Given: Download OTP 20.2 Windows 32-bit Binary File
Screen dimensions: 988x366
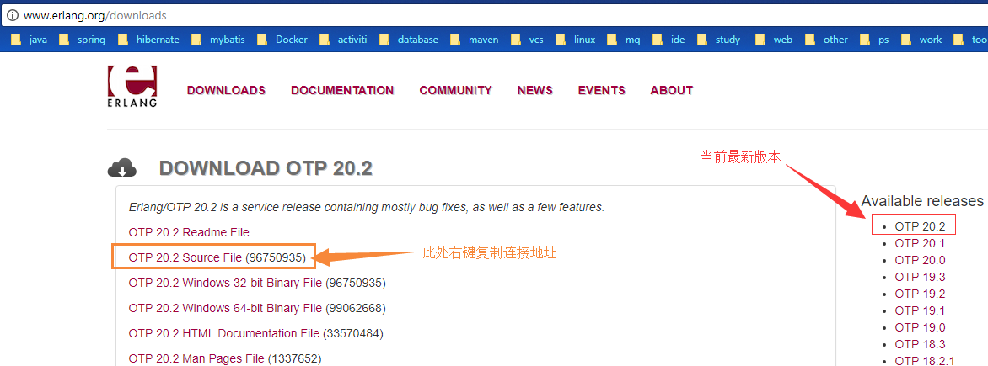Looking at the screenshot, I should pyautogui.click(x=225, y=283).
